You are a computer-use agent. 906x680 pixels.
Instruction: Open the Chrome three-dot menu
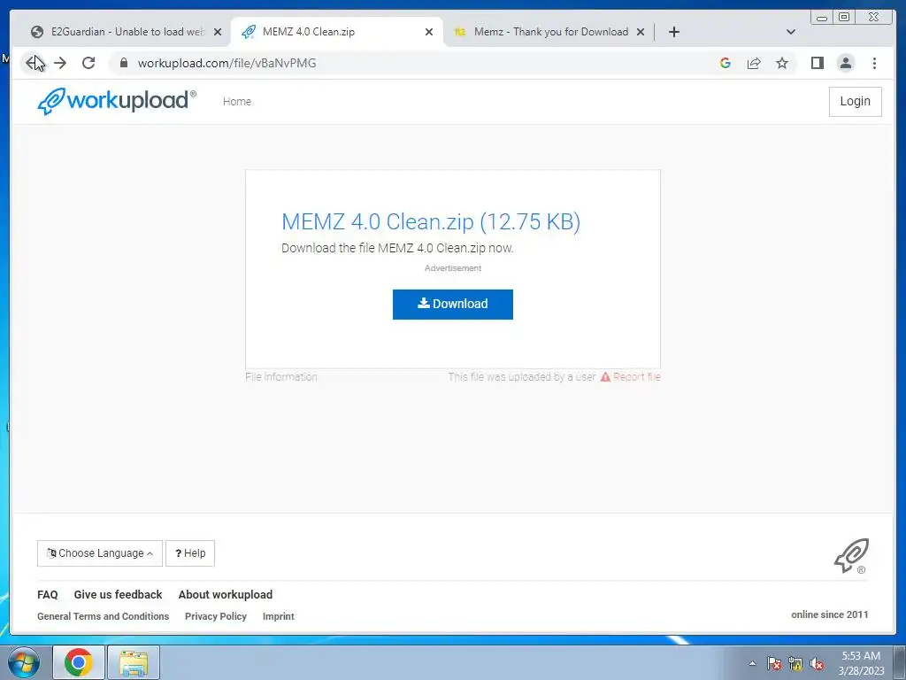coord(874,63)
